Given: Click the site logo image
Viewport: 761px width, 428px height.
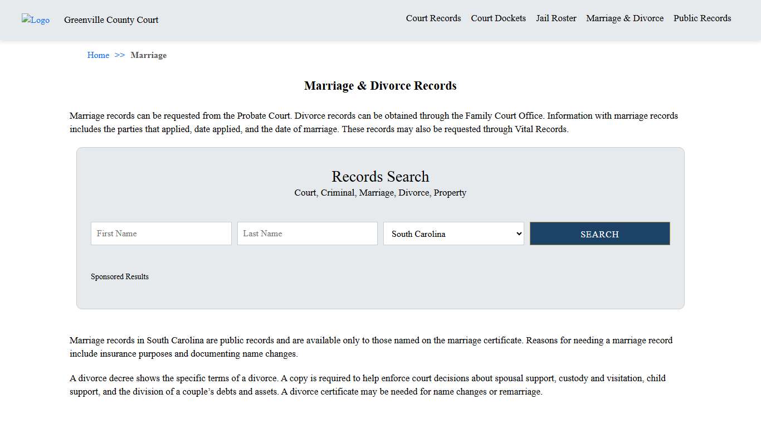Looking at the screenshot, I should click(35, 20).
